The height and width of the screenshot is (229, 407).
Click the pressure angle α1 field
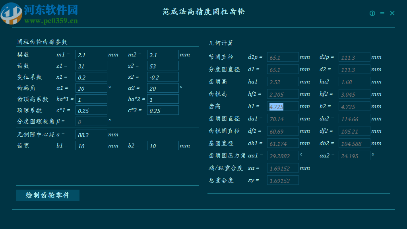point(91,88)
